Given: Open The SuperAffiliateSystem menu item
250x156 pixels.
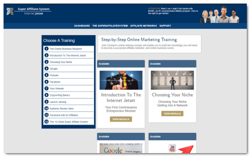Looking at the screenshot, I should tap(110, 26).
